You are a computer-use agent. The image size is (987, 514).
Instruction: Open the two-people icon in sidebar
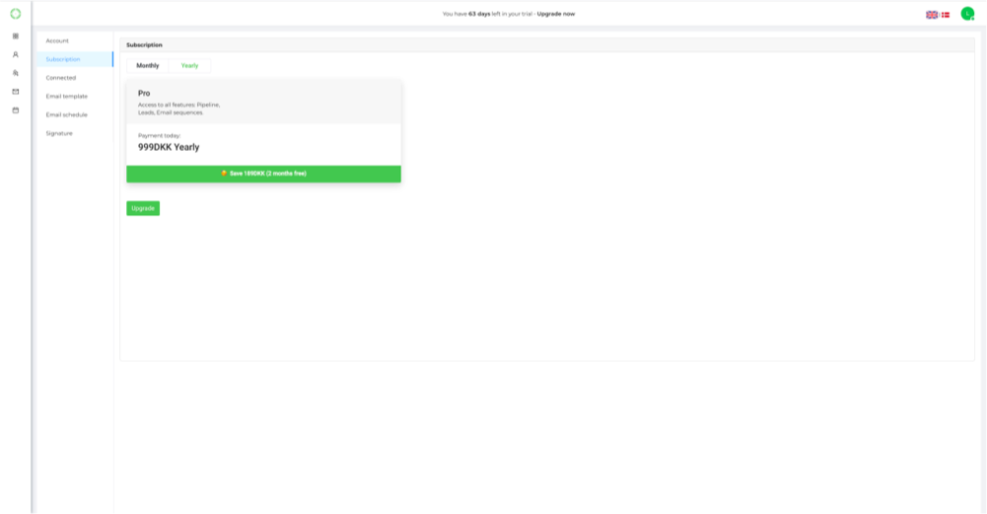15,73
